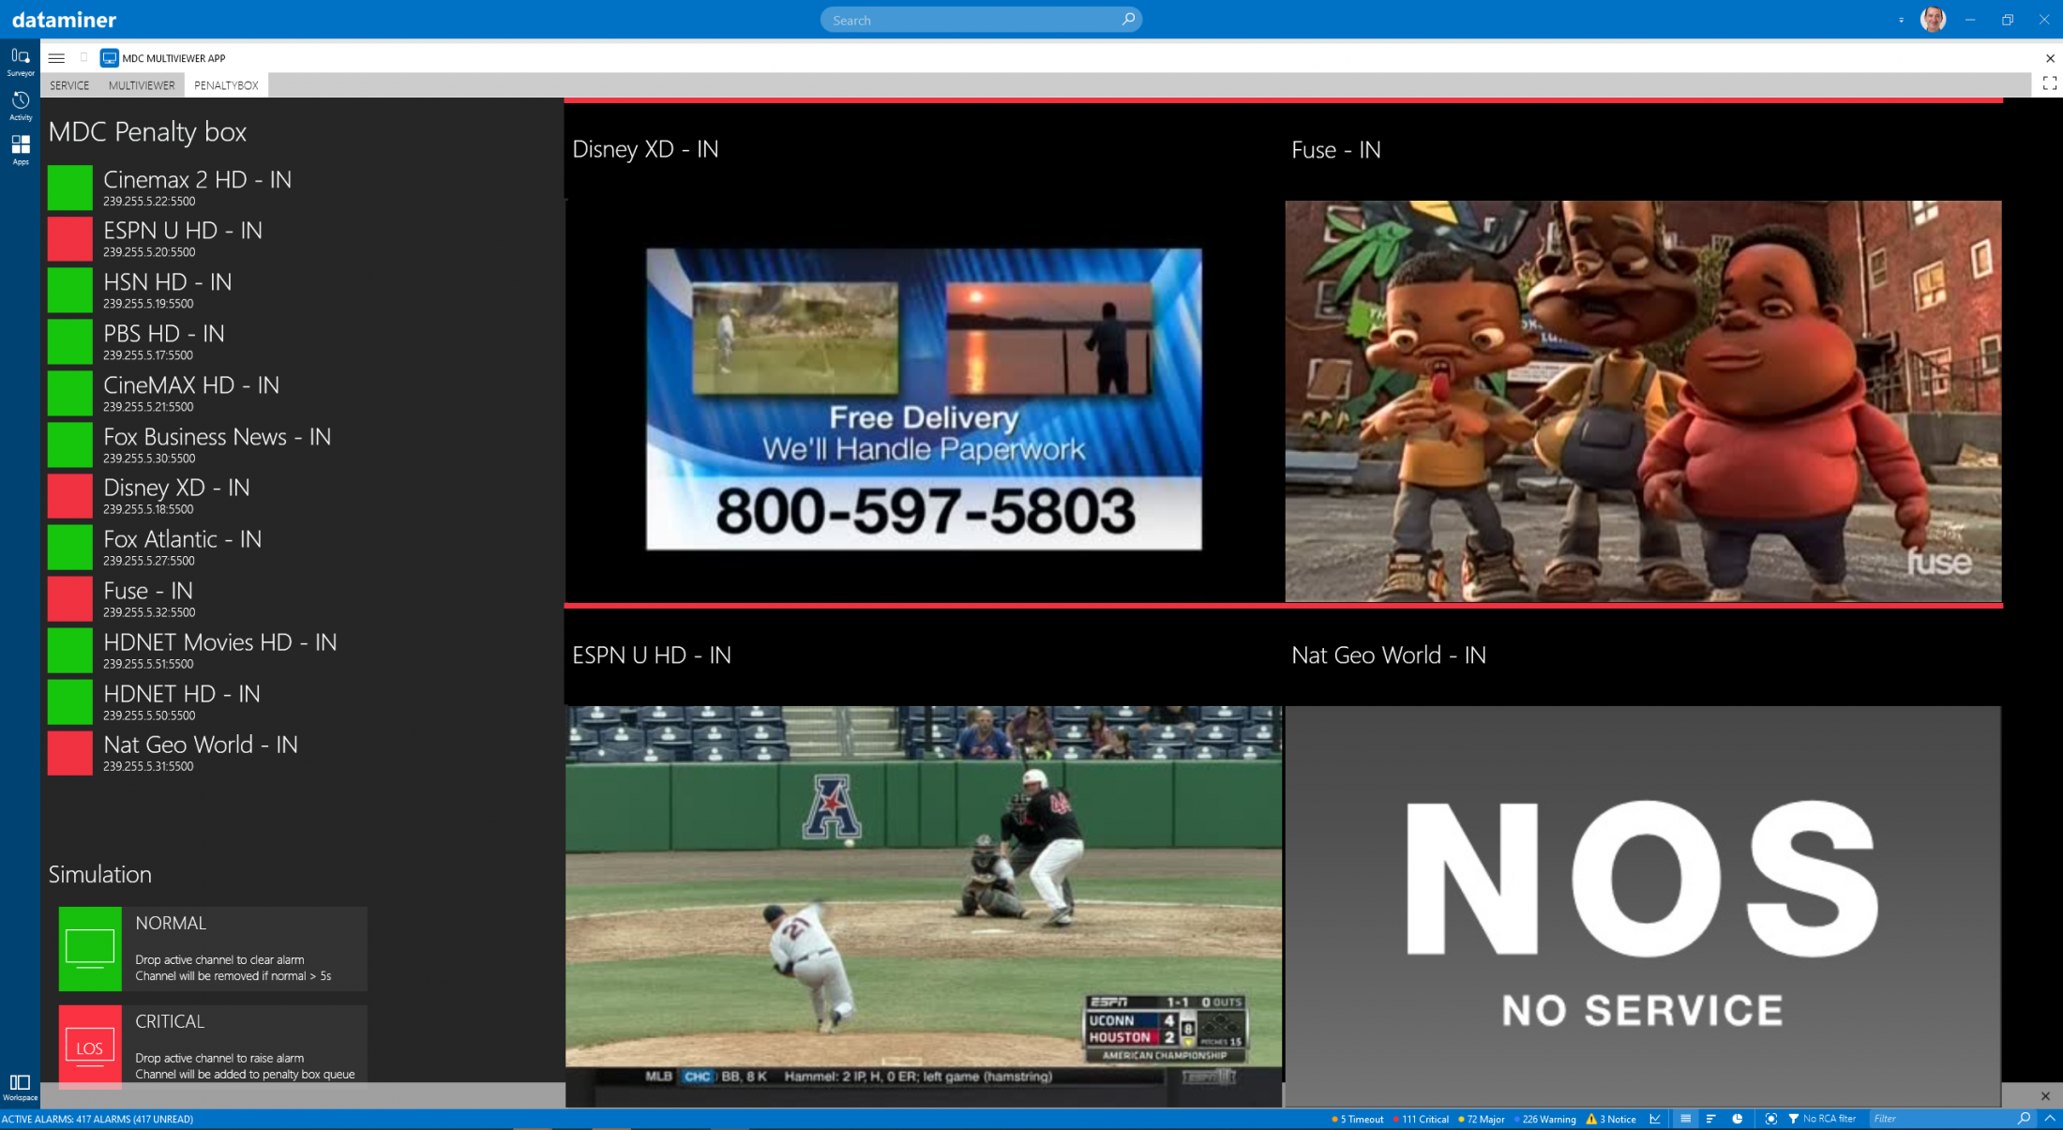Select Fox Atlantic - IN channel
Image resolution: width=2063 pixels, height=1130 pixels.
[x=182, y=547]
